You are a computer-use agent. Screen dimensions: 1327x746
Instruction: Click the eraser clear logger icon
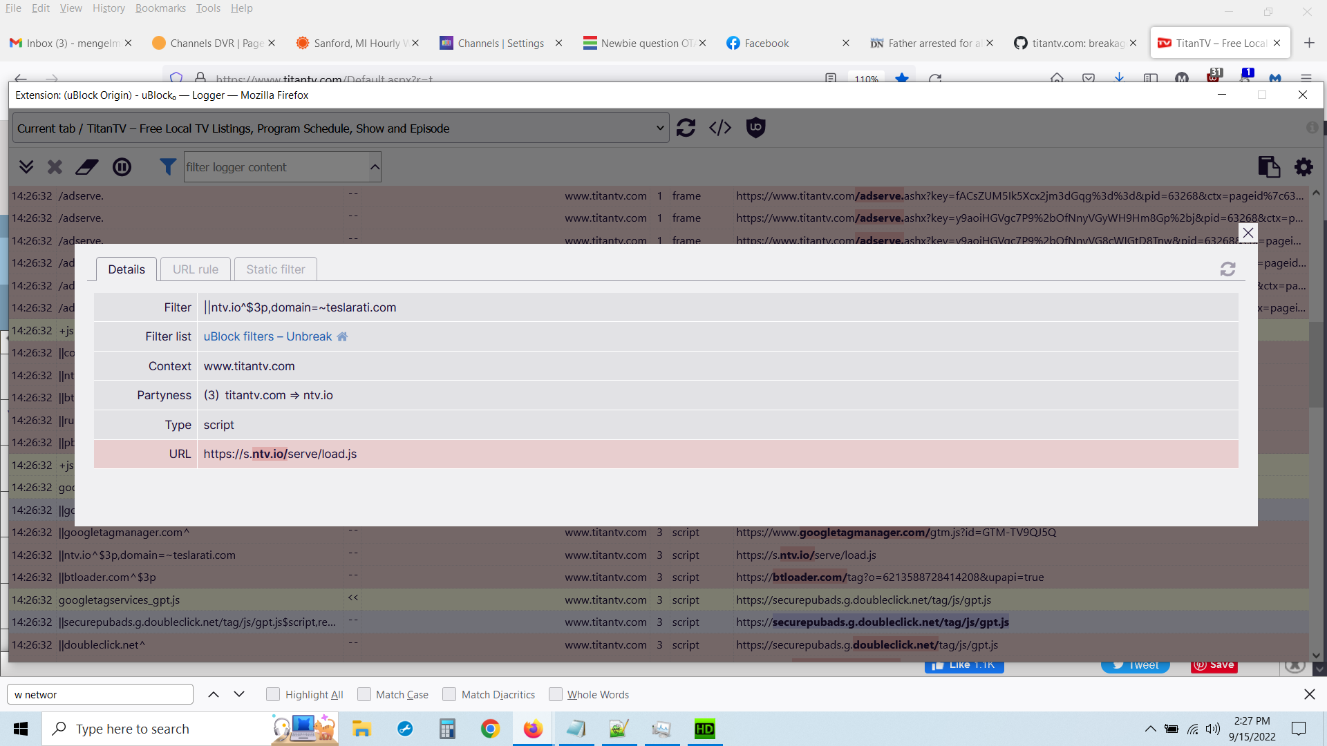pyautogui.click(x=86, y=167)
